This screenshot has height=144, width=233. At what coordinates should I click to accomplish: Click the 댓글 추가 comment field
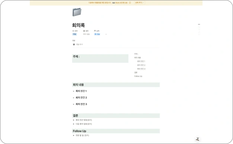pyautogui.click(x=80, y=44)
